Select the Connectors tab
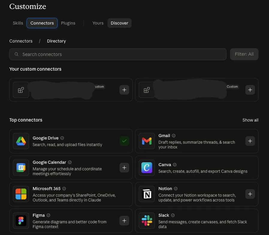The image size is (269, 235). pos(42,23)
